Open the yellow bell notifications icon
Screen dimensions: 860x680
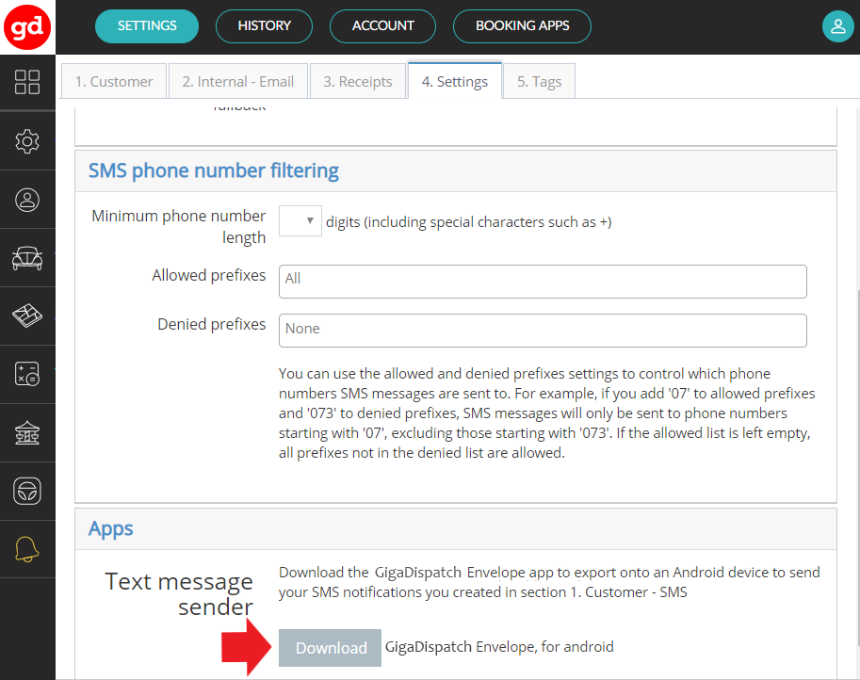click(x=27, y=549)
